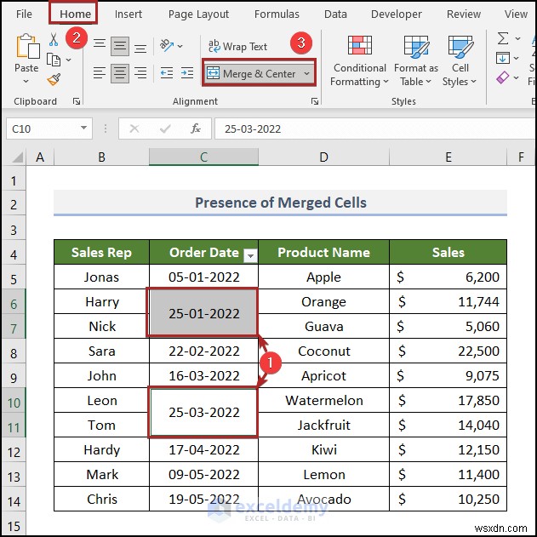Click the Watermelon cell
The height and width of the screenshot is (537, 537).
click(323, 400)
